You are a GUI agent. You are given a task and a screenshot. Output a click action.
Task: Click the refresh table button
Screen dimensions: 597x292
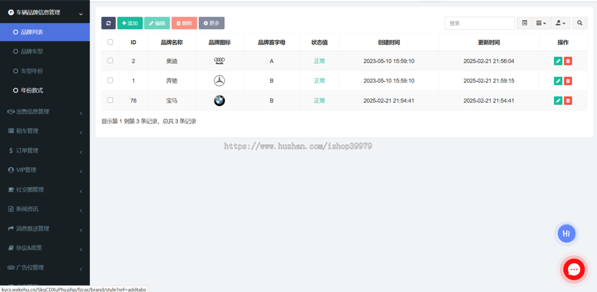click(x=108, y=23)
